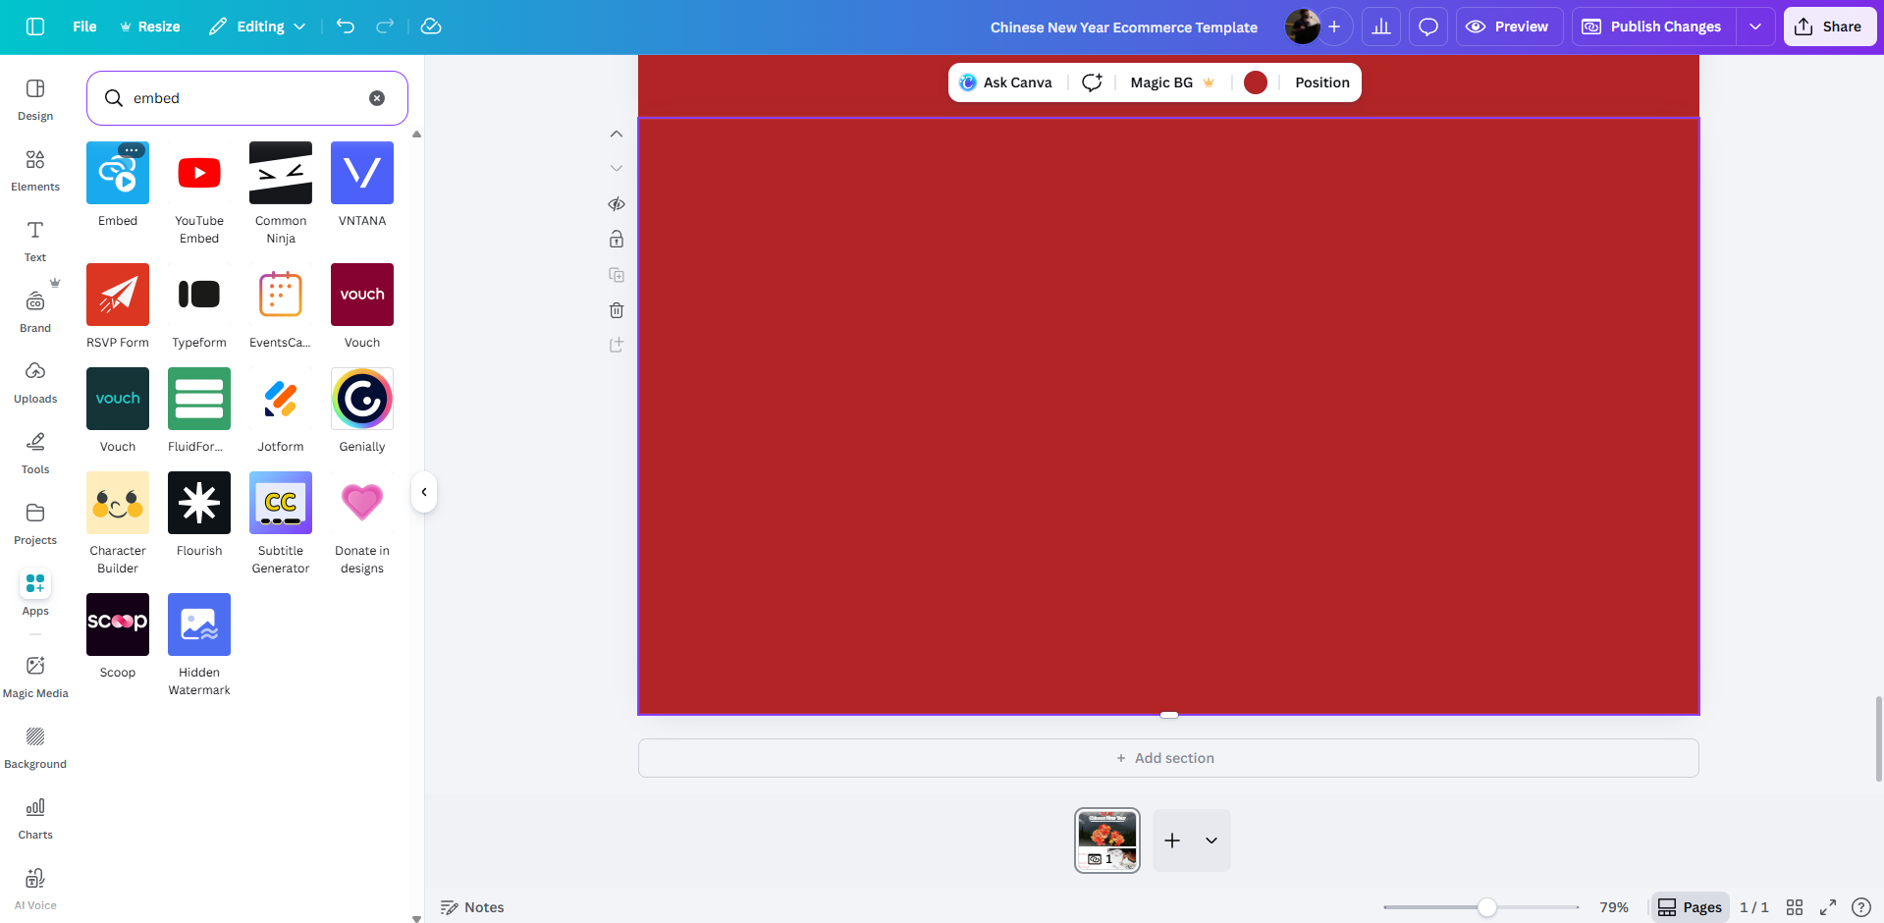The image size is (1884, 923).
Task: Toggle the Pages view button
Action: 1690,907
